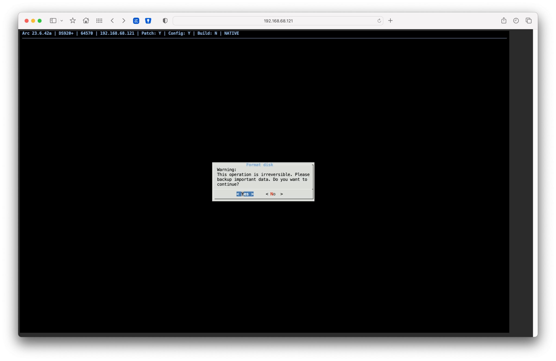Select 'Patch: Y' status text
This screenshot has width=556, height=361.
[x=151, y=33]
